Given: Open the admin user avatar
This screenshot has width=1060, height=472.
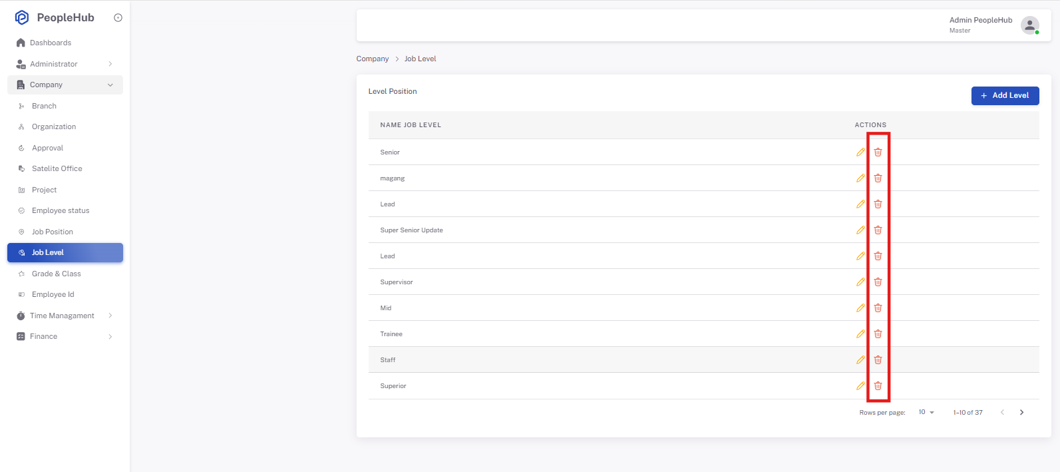Looking at the screenshot, I should pos(1029,25).
